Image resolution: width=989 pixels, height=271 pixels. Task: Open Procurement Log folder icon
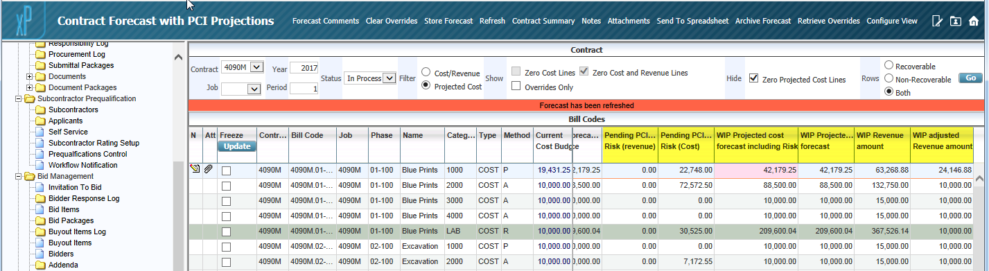(x=40, y=54)
